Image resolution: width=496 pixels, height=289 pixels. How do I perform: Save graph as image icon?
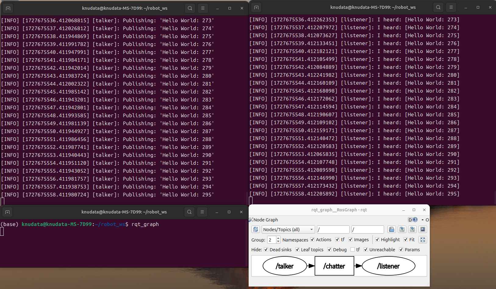(423, 229)
